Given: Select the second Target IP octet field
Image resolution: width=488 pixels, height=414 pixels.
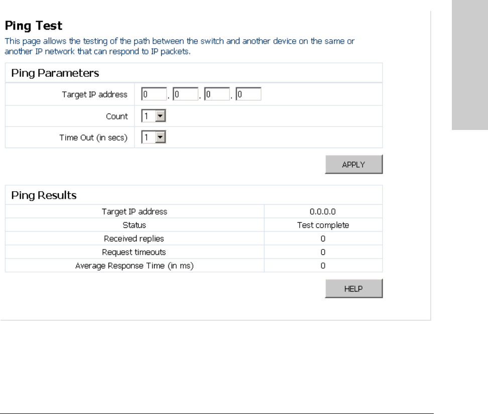Looking at the screenshot, I should (185, 94).
